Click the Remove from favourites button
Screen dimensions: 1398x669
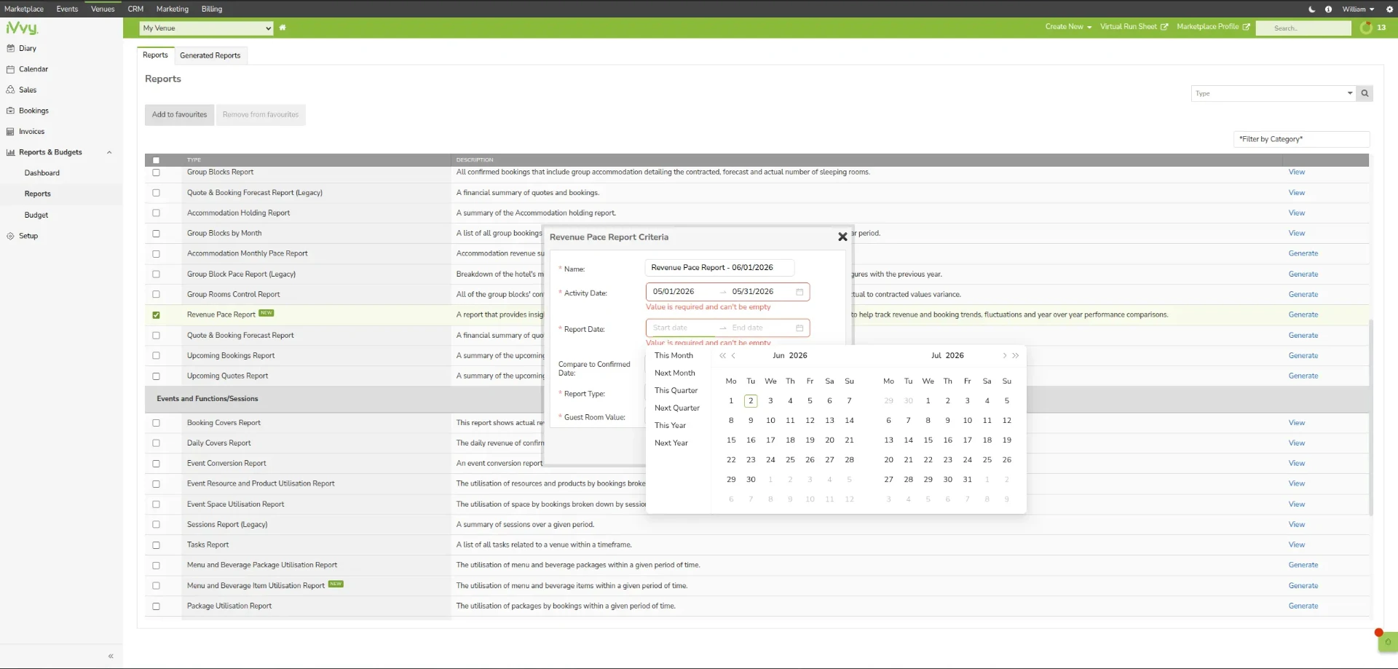click(x=261, y=115)
